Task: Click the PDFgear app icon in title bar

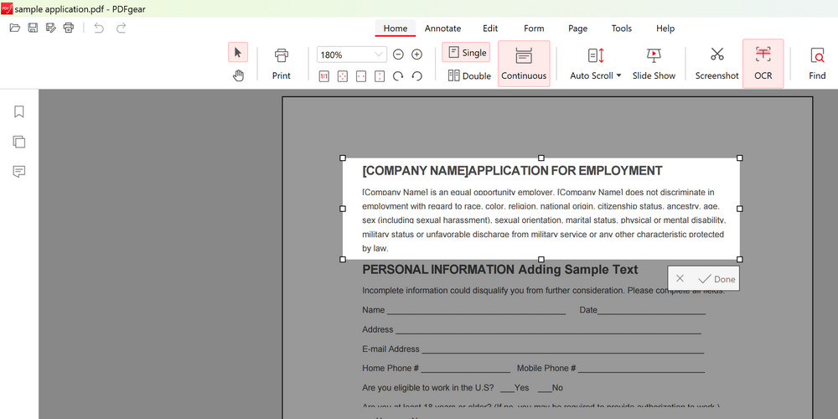Action: pyautogui.click(x=7, y=8)
